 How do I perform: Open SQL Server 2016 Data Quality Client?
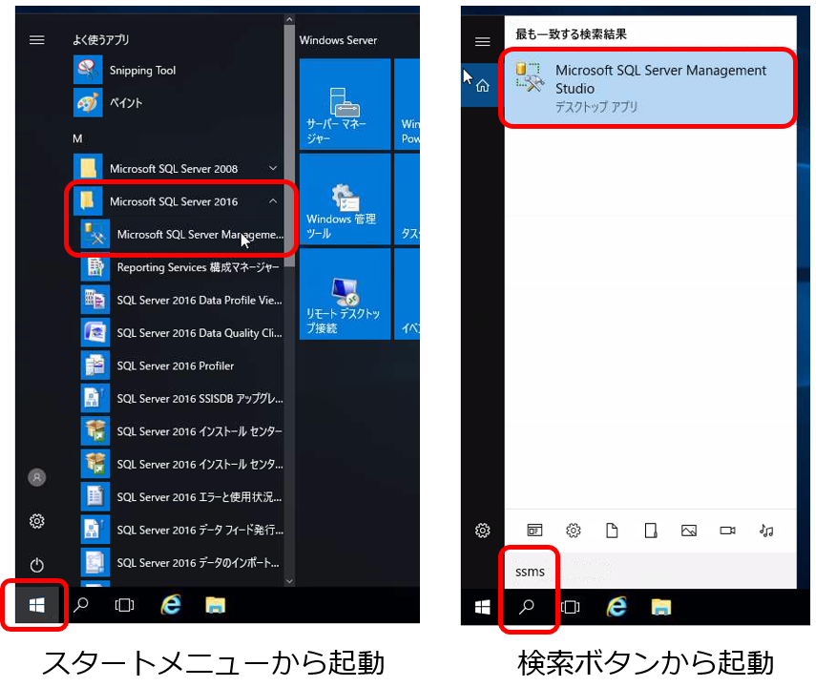[199, 334]
